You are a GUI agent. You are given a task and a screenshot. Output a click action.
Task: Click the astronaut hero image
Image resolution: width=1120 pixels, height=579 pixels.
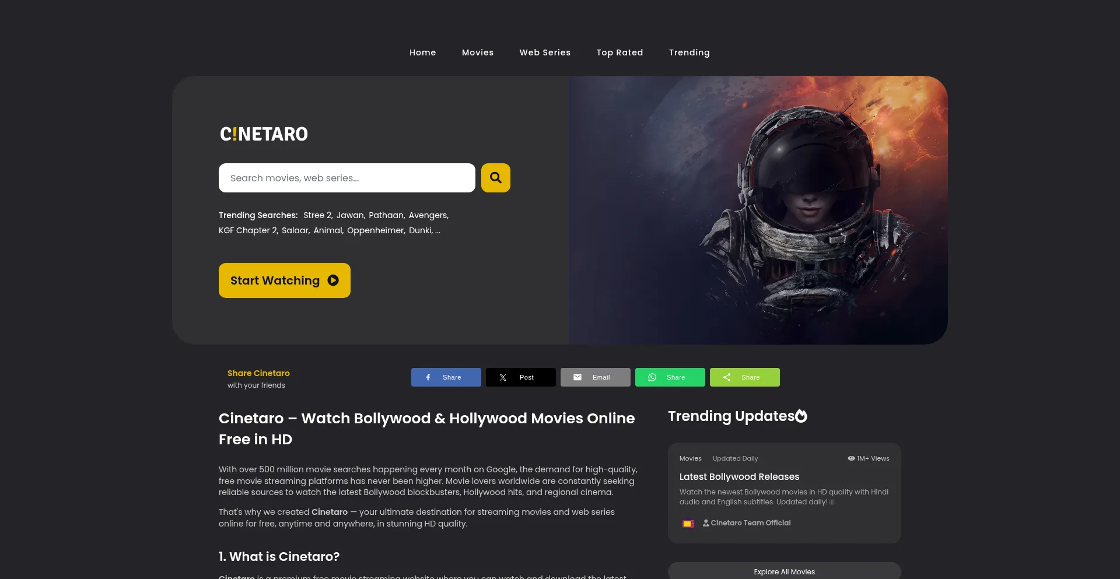(x=758, y=210)
